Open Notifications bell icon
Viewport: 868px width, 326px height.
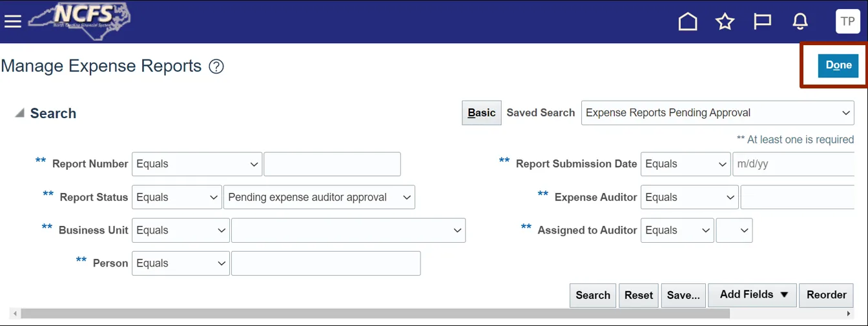click(800, 22)
